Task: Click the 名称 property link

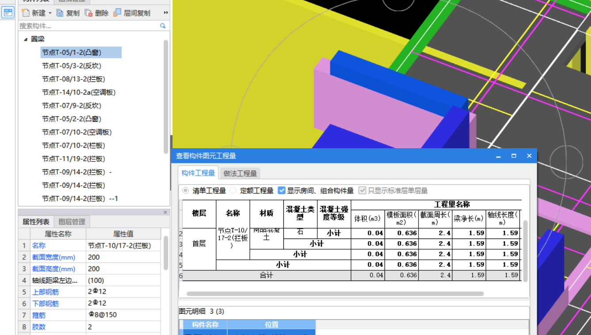Action: click(x=39, y=246)
